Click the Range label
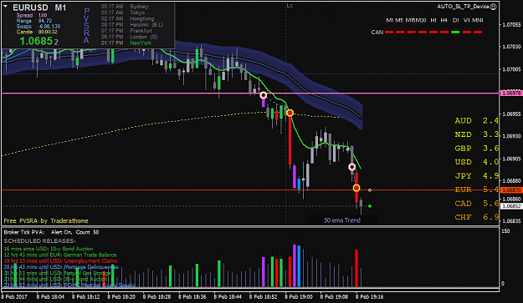Screen dimensions: 523x303 coord(24,21)
